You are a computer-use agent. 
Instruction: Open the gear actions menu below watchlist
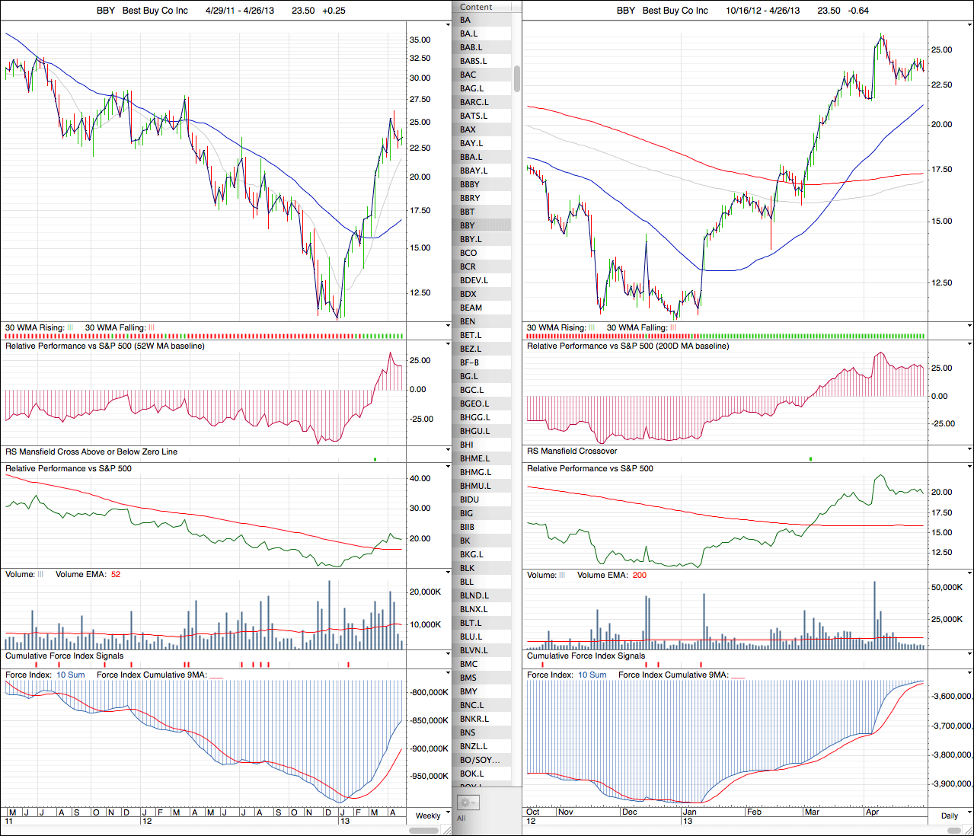click(468, 802)
